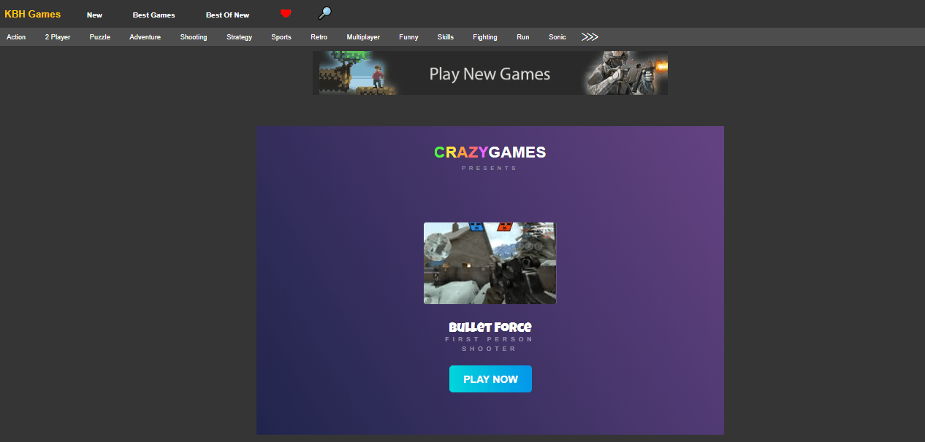Browse the Shooting category
Viewport: 925px width, 442px height.
tap(194, 37)
